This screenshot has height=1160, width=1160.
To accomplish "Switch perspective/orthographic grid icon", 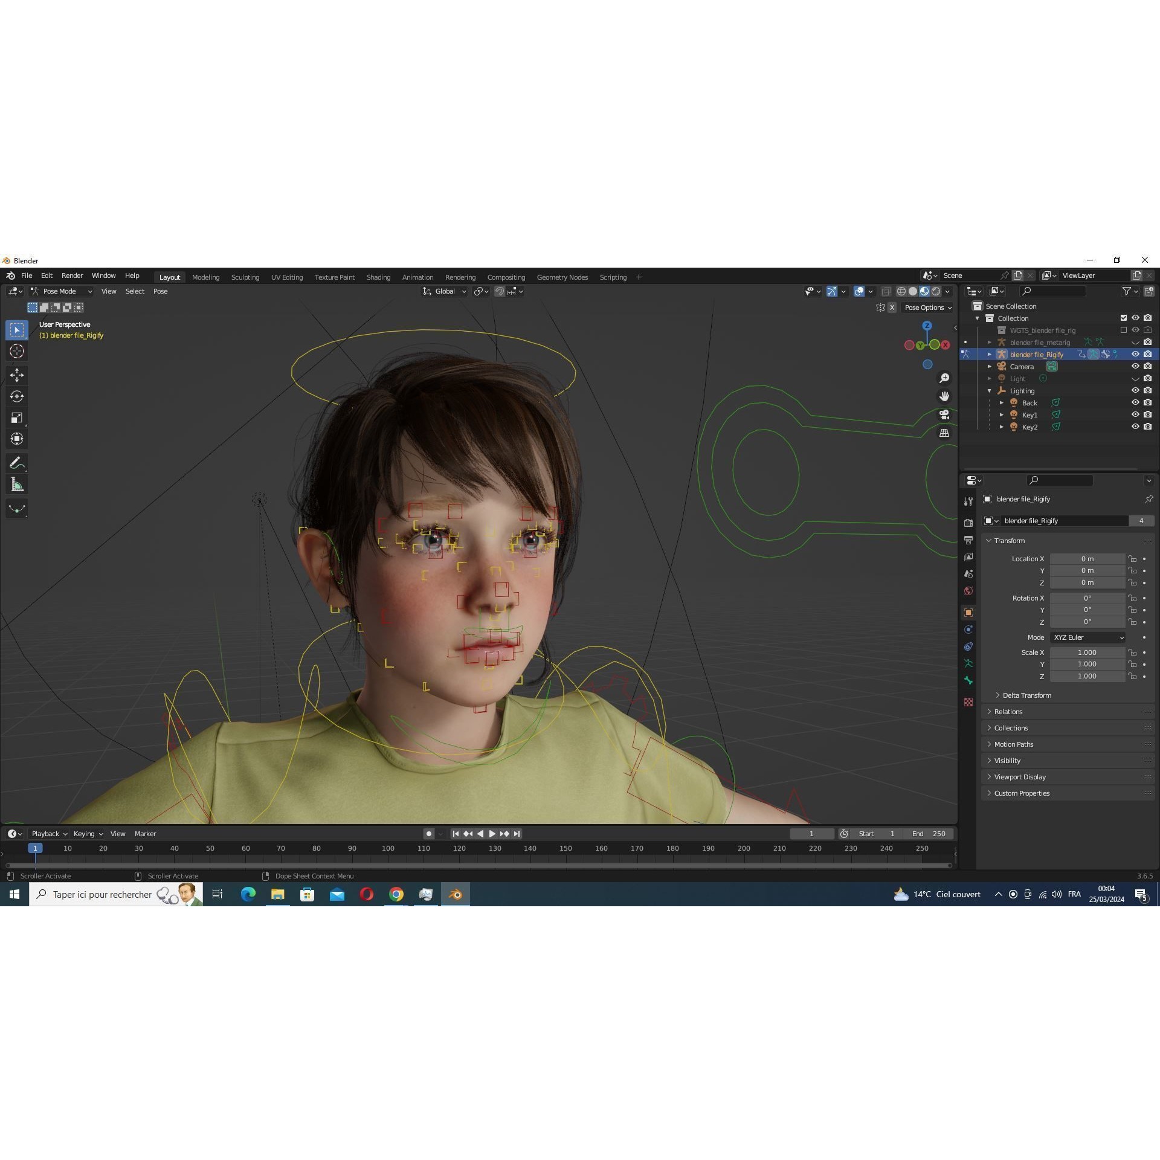I will coord(944,433).
